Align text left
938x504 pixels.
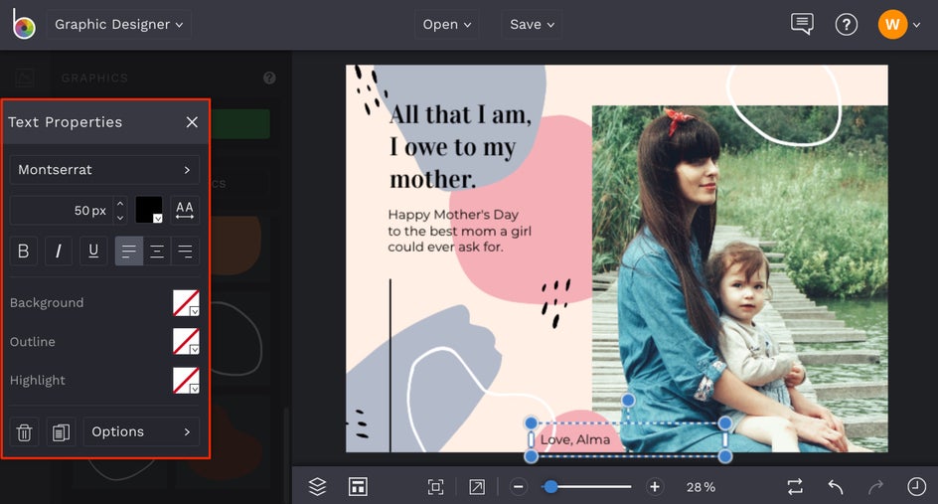point(128,251)
